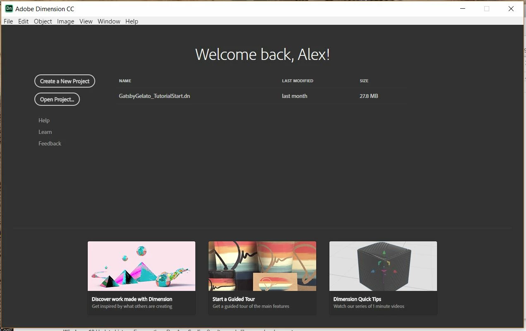Click the 'last month' modified value

point(295,96)
